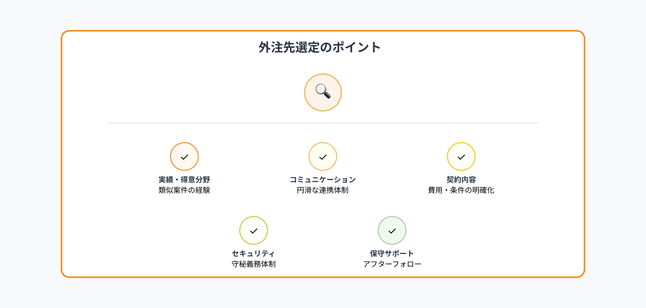Viewport: 646px width, 308px height.
Task: Click the 外注先選定のポイント heading
Action: pos(320,47)
